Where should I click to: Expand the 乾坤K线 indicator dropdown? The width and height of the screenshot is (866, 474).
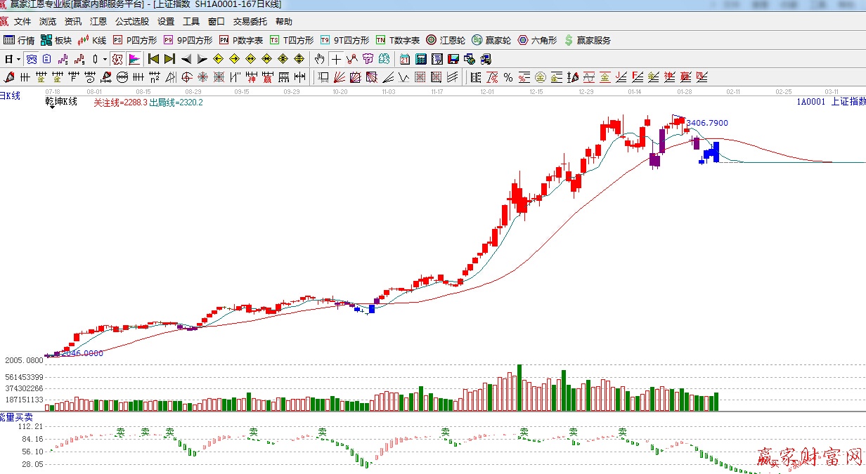point(51,108)
